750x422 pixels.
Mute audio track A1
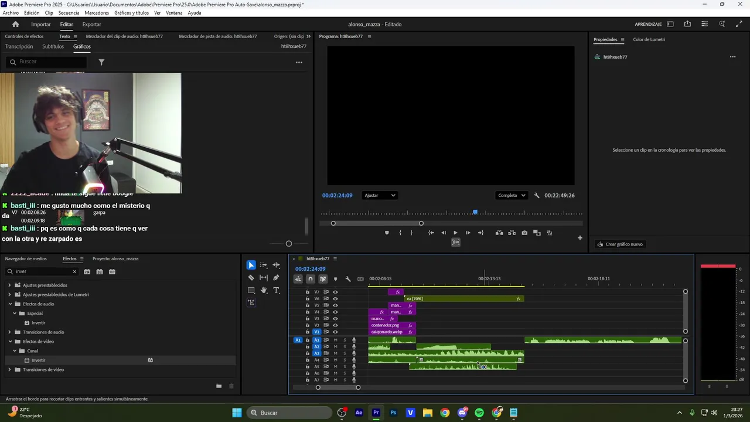pos(335,340)
